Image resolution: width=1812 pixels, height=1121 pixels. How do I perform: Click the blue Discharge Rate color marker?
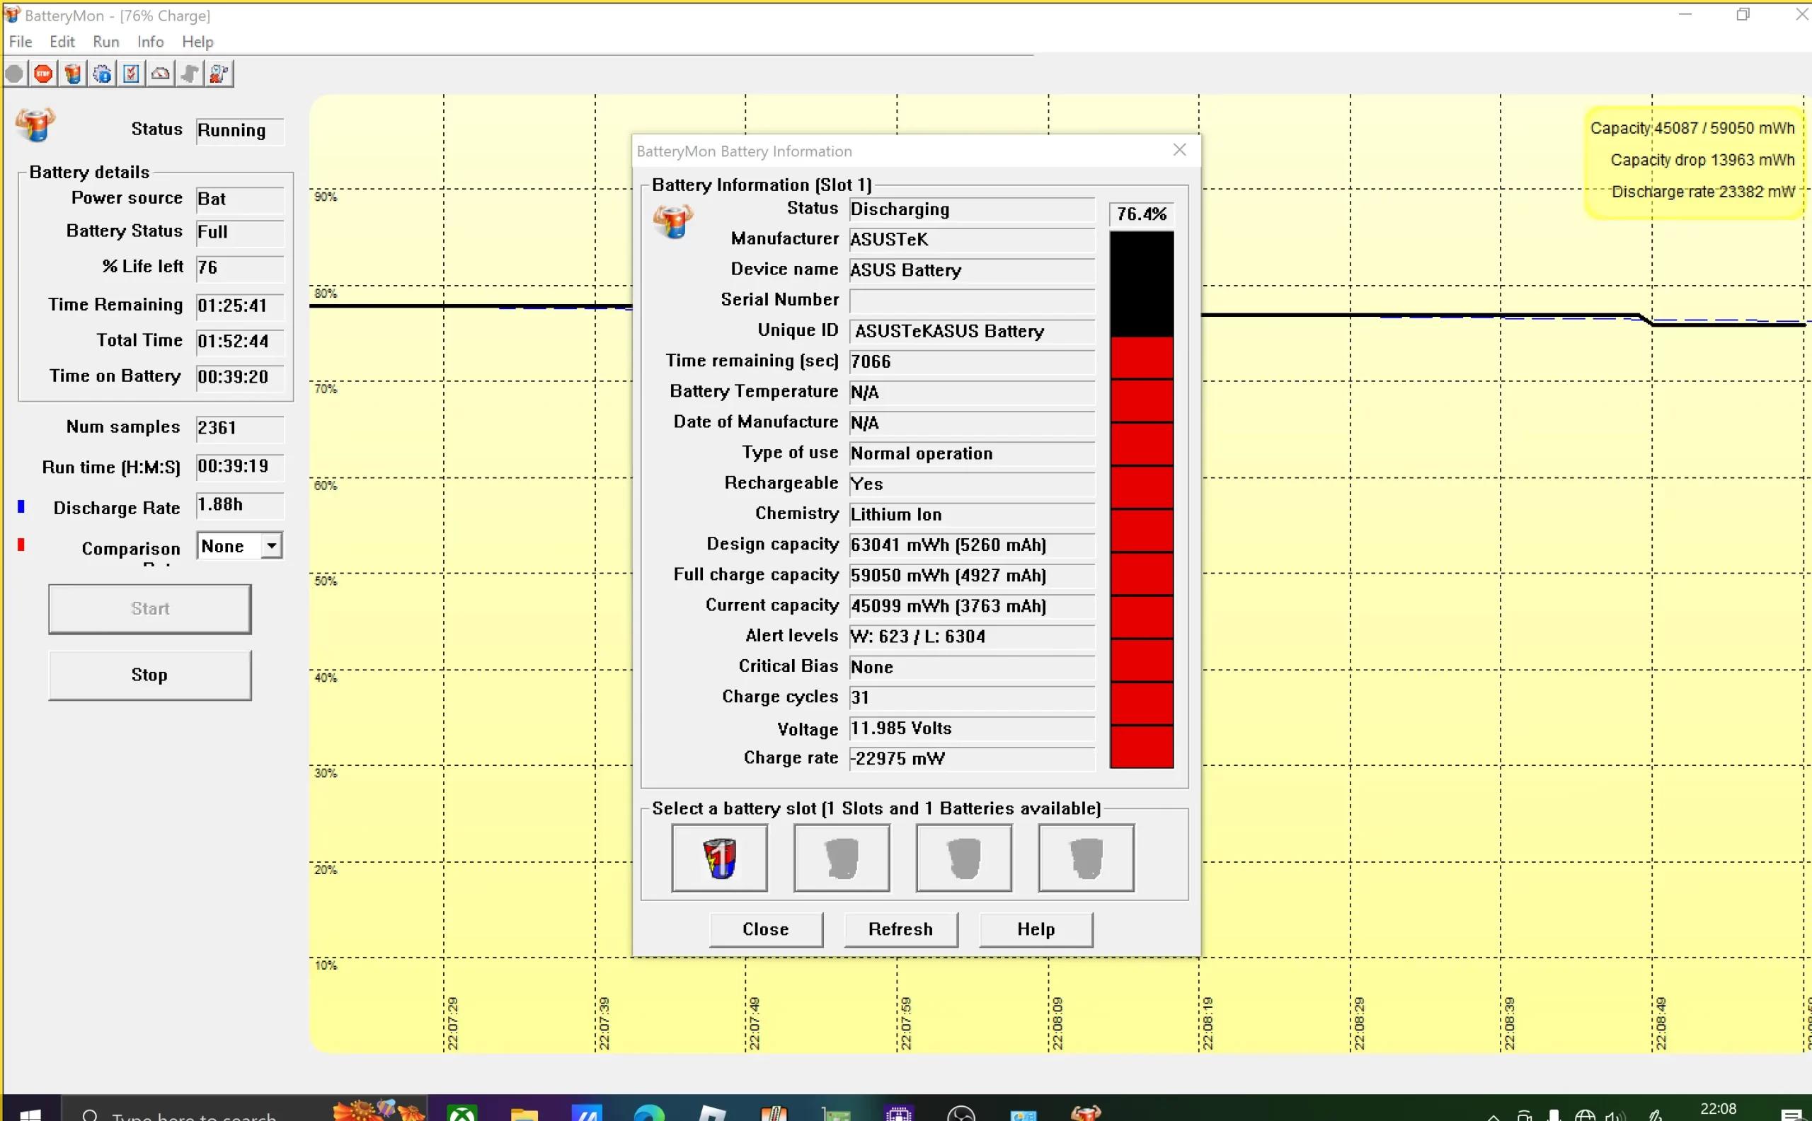(21, 506)
